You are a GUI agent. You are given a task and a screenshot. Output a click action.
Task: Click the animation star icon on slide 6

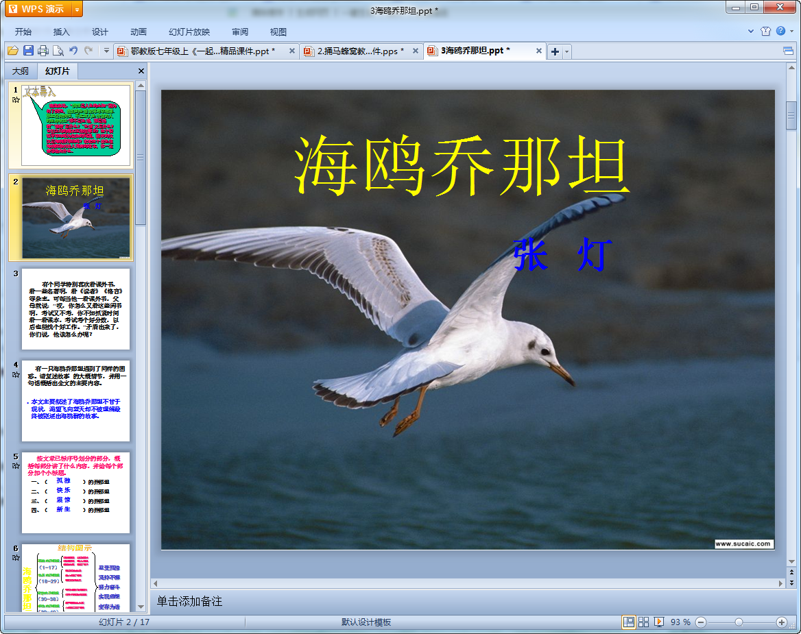coord(16,558)
